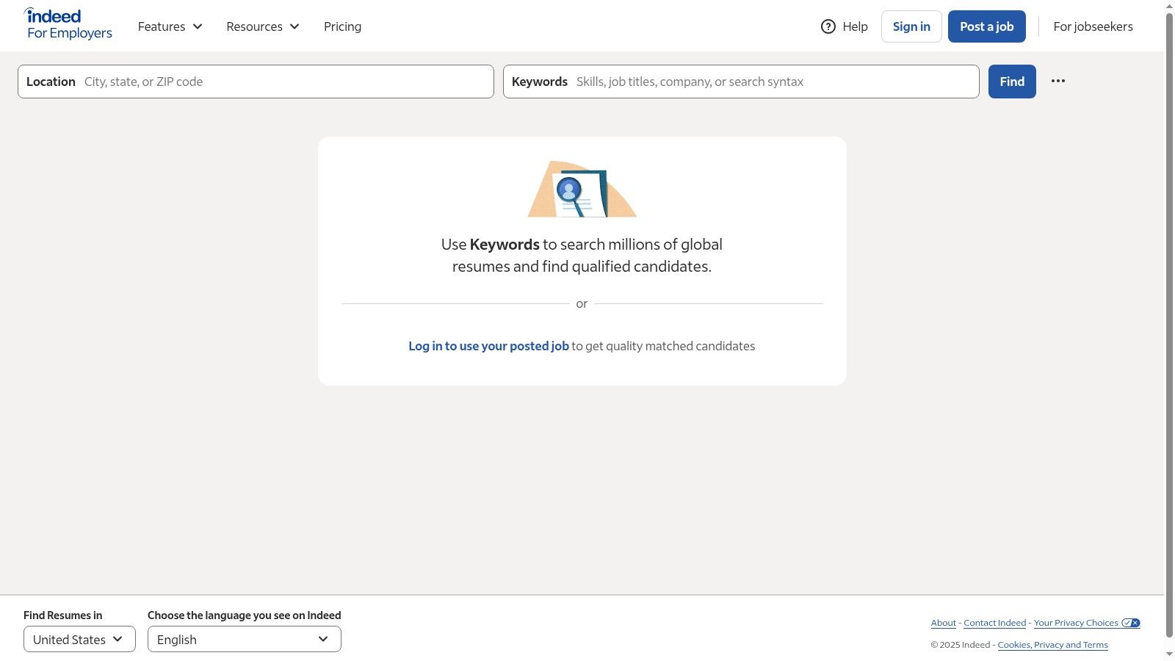Click the "Choose the language you see on Indeed" label
The image size is (1175, 661).
click(245, 615)
